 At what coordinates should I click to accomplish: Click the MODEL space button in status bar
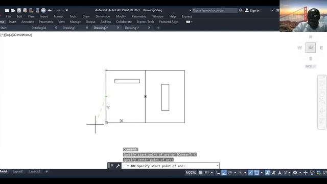(x=191, y=173)
